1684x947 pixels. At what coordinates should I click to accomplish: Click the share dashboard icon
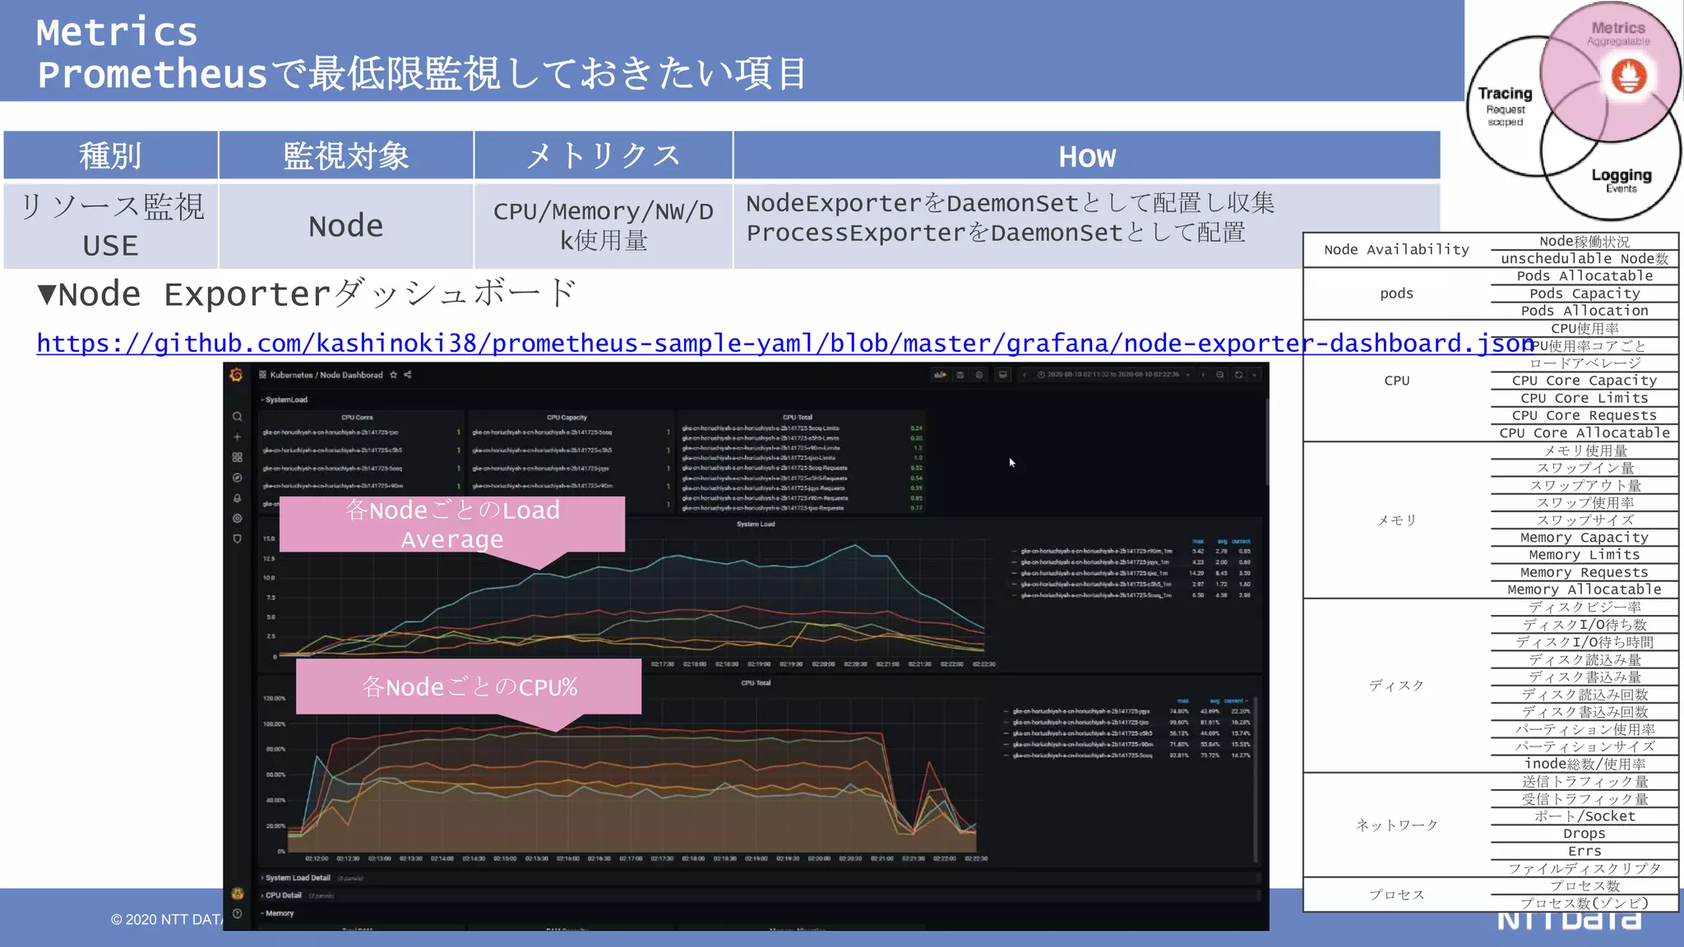(408, 375)
